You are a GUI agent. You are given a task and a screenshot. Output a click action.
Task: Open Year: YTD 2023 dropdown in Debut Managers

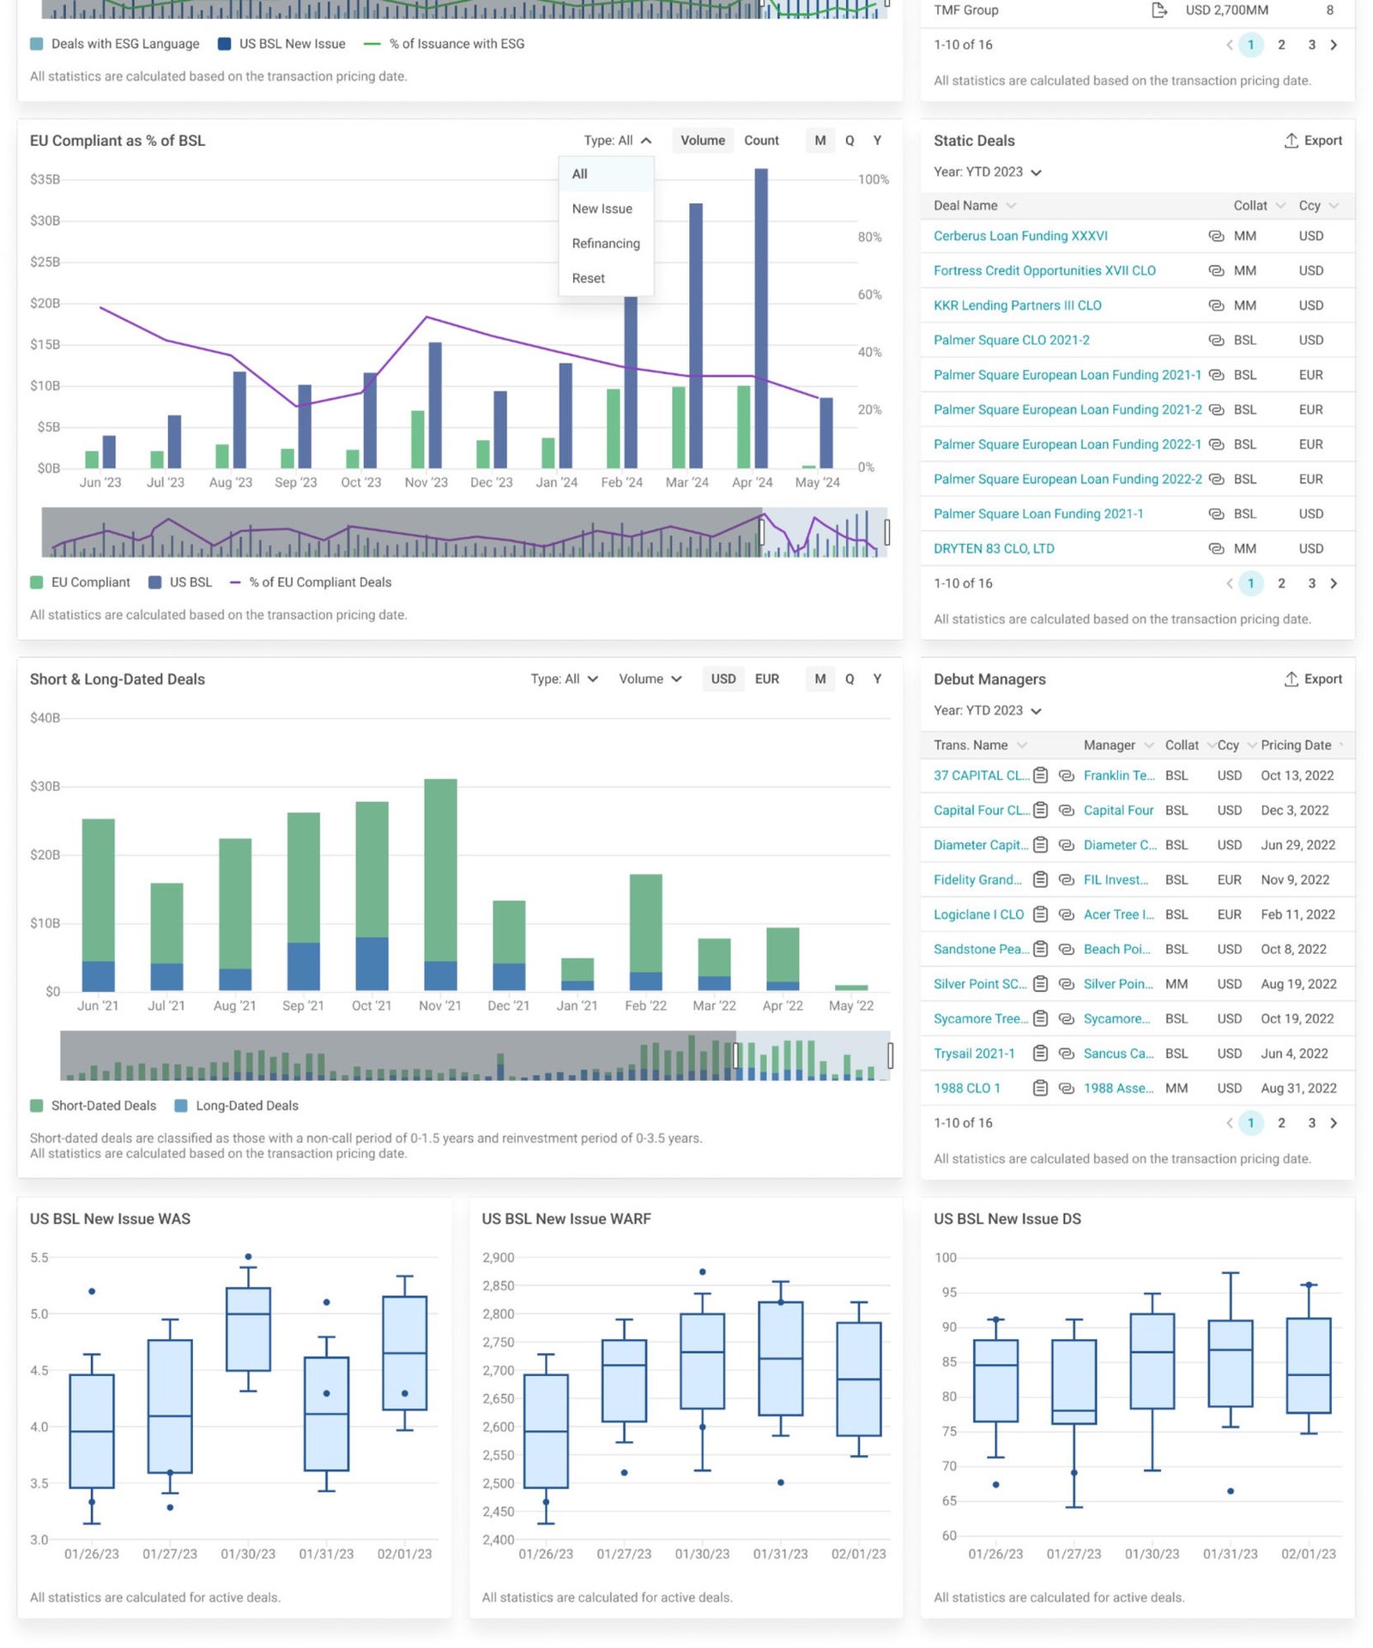[988, 711]
